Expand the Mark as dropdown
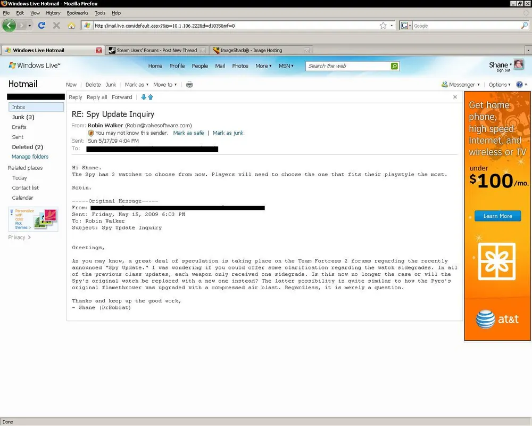Viewport: 532px width, 426px height. [137, 85]
